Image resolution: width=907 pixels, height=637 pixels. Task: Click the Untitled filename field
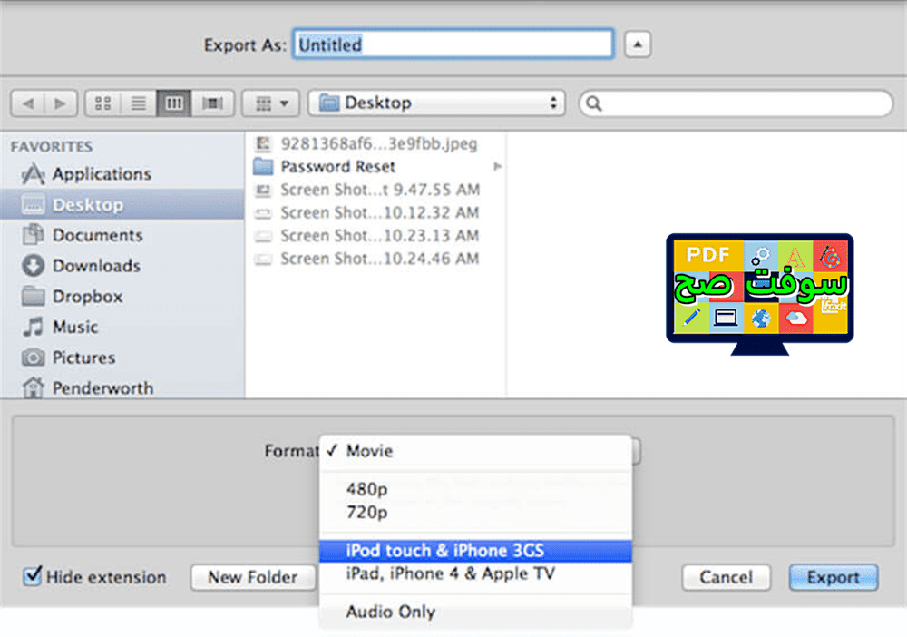pyautogui.click(x=453, y=44)
